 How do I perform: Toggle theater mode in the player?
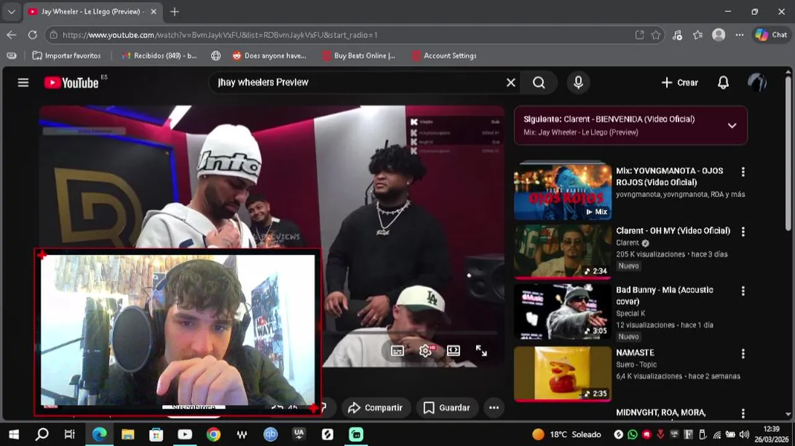click(453, 351)
